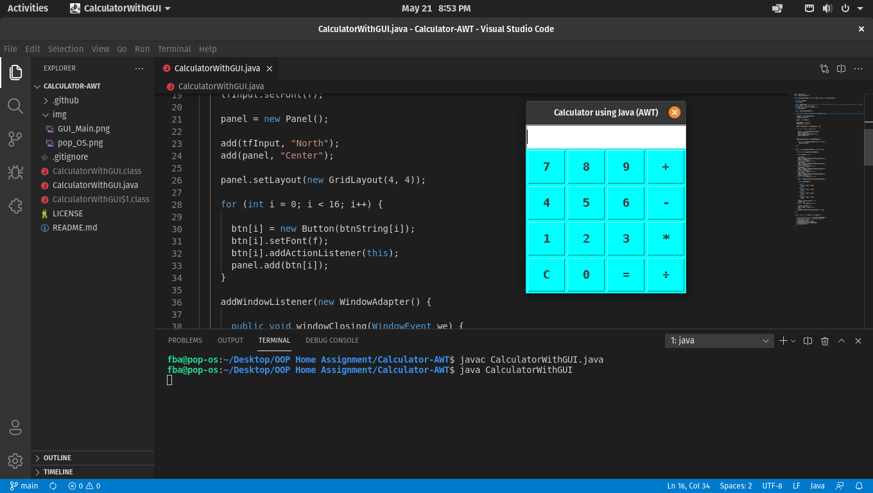The height and width of the screenshot is (493, 873).
Task: Open Explorer views and more actions ellipsis
Action: (x=139, y=68)
